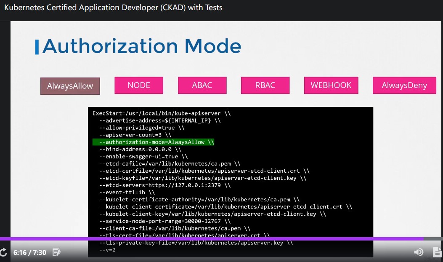443x262 pixels.
Task: Click the --etcd-cafile line
Action: click(x=170, y=163)
